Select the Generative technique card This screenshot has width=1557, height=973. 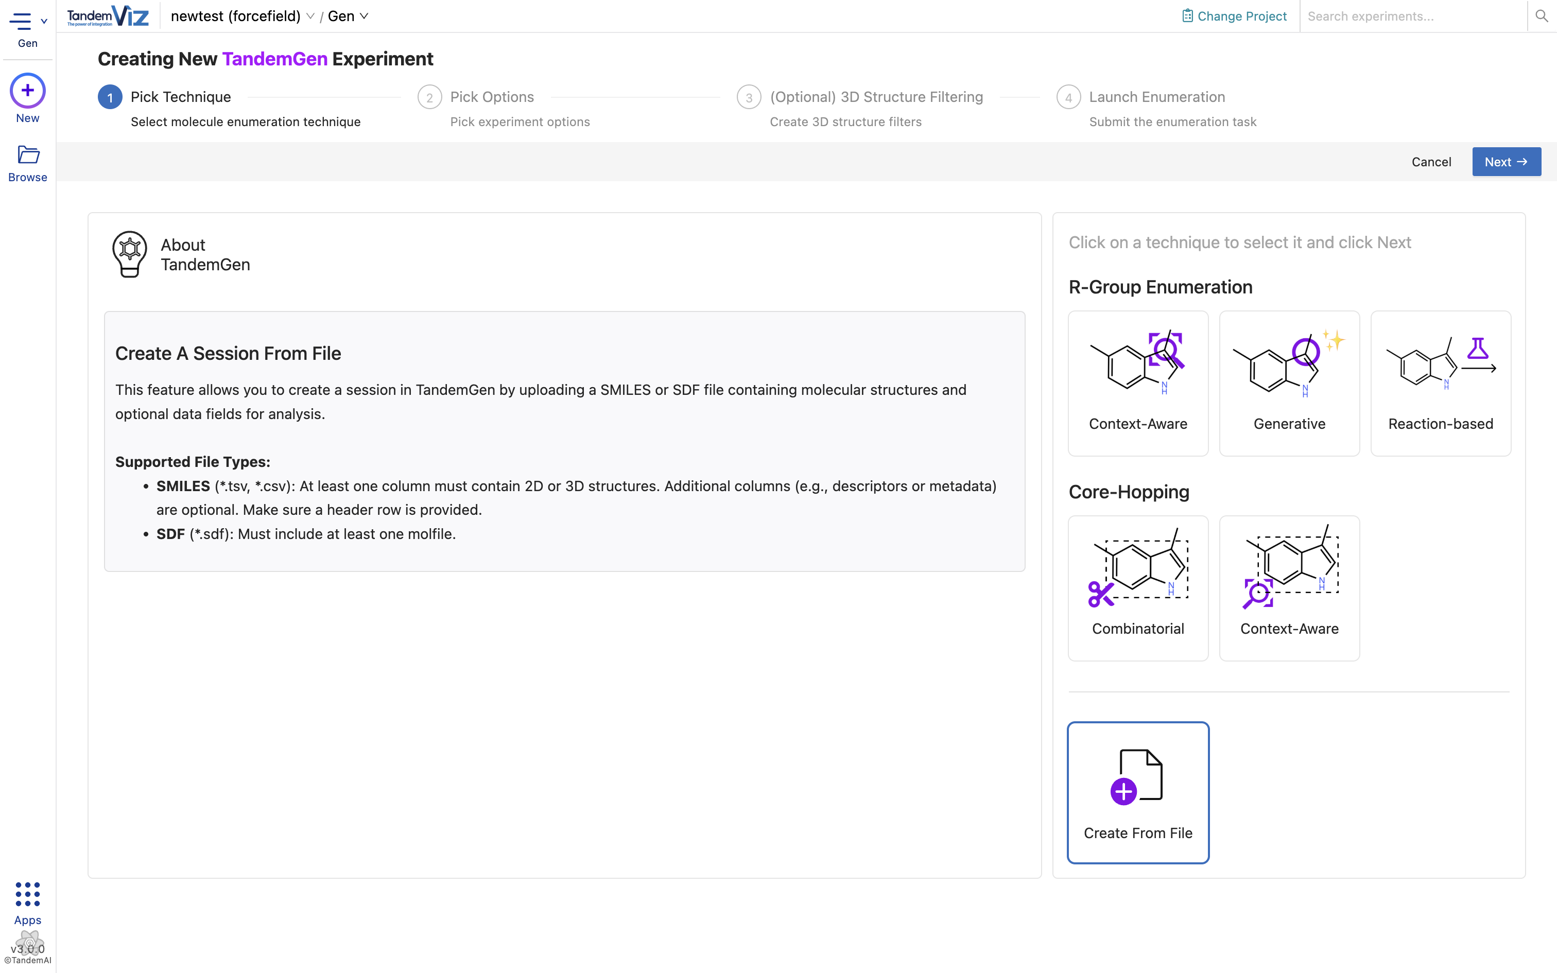(1289, 384)
